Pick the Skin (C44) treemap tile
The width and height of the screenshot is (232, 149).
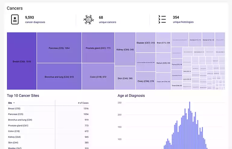point(125,78)
